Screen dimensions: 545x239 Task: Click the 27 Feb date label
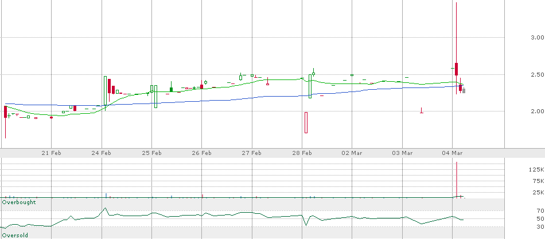tap(252, 153)
